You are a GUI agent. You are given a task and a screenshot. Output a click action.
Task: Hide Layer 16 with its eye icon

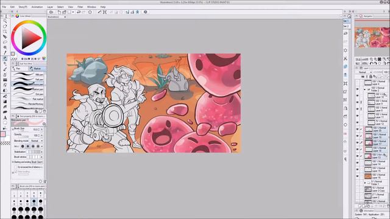pos(358,176)
